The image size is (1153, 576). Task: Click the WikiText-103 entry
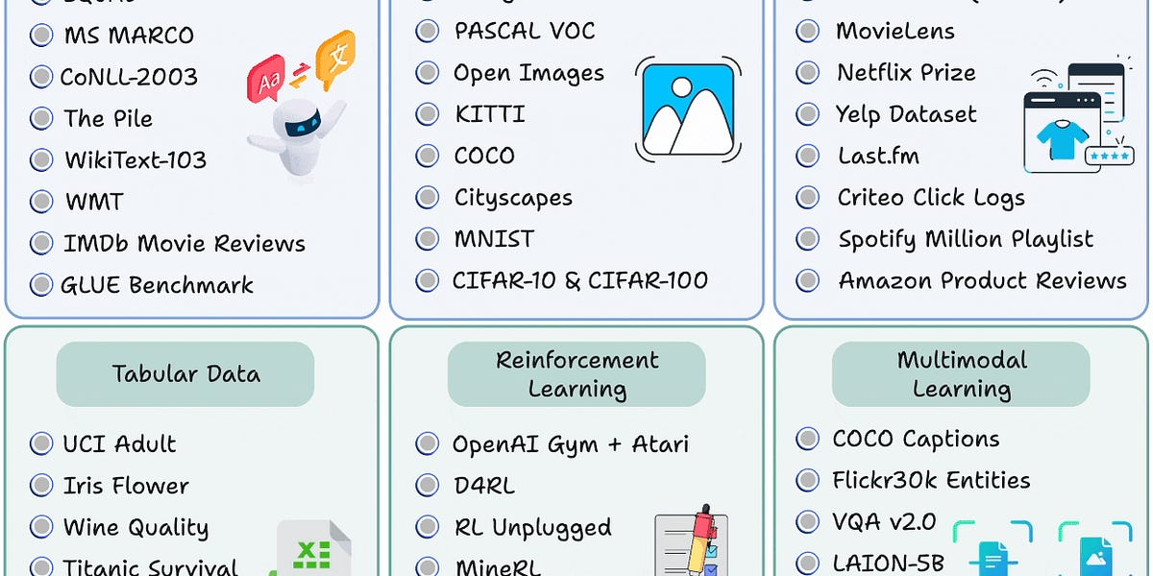[x=135, y=160]
